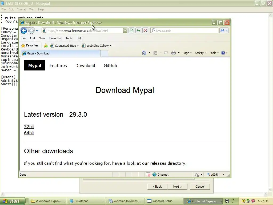Viewport: 273px width, 205px height.
Task: Open IE View menu
Action: 42,38
